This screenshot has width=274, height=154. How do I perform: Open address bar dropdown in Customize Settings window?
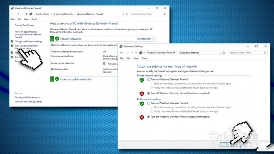point(220,53)
